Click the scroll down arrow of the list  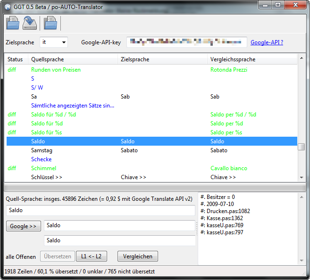point(301,177)
